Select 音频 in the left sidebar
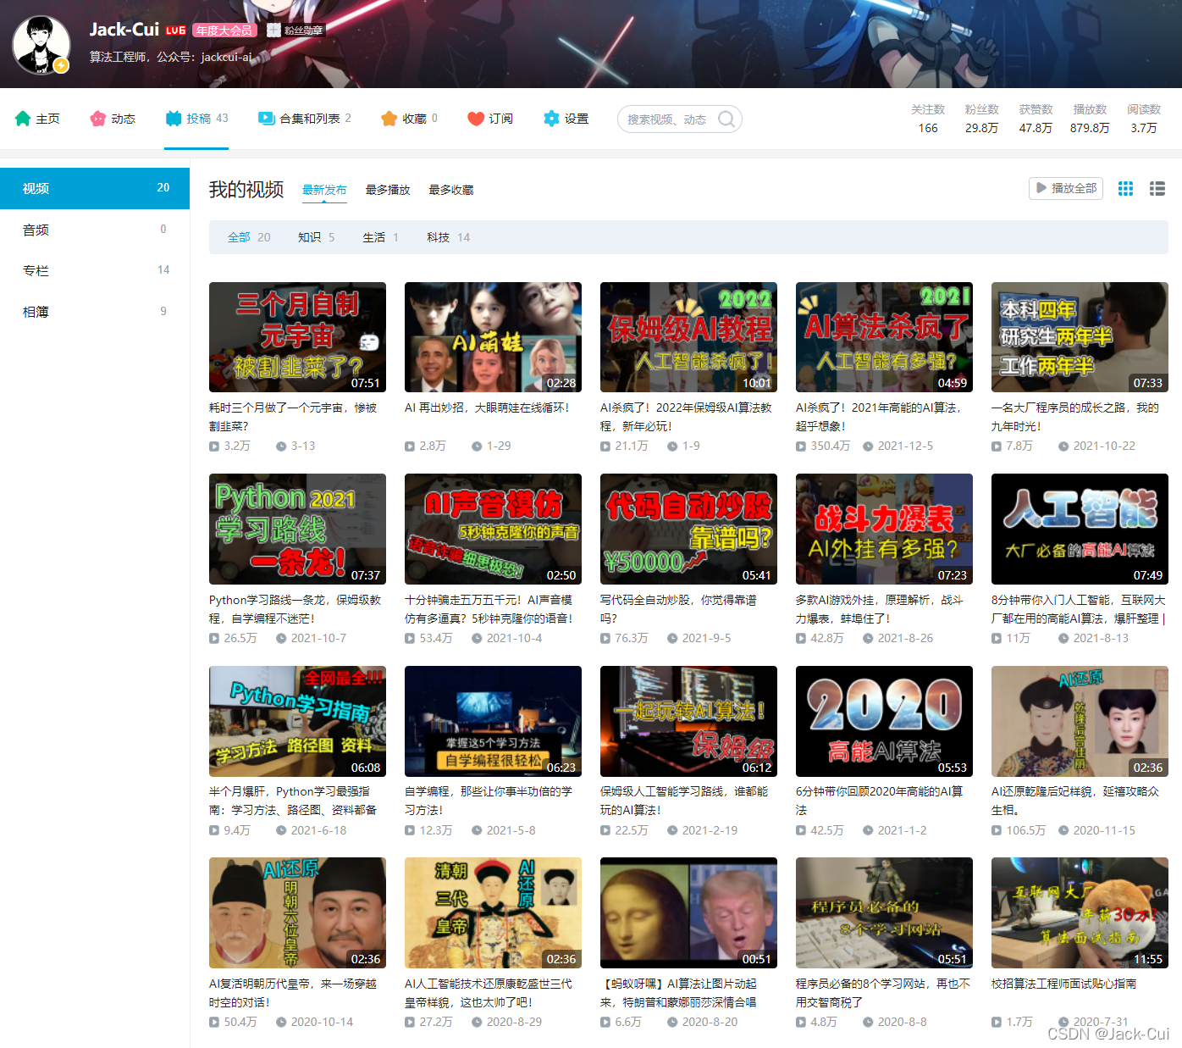This screenshot has width=1182, height=1048. click(95, 230)
